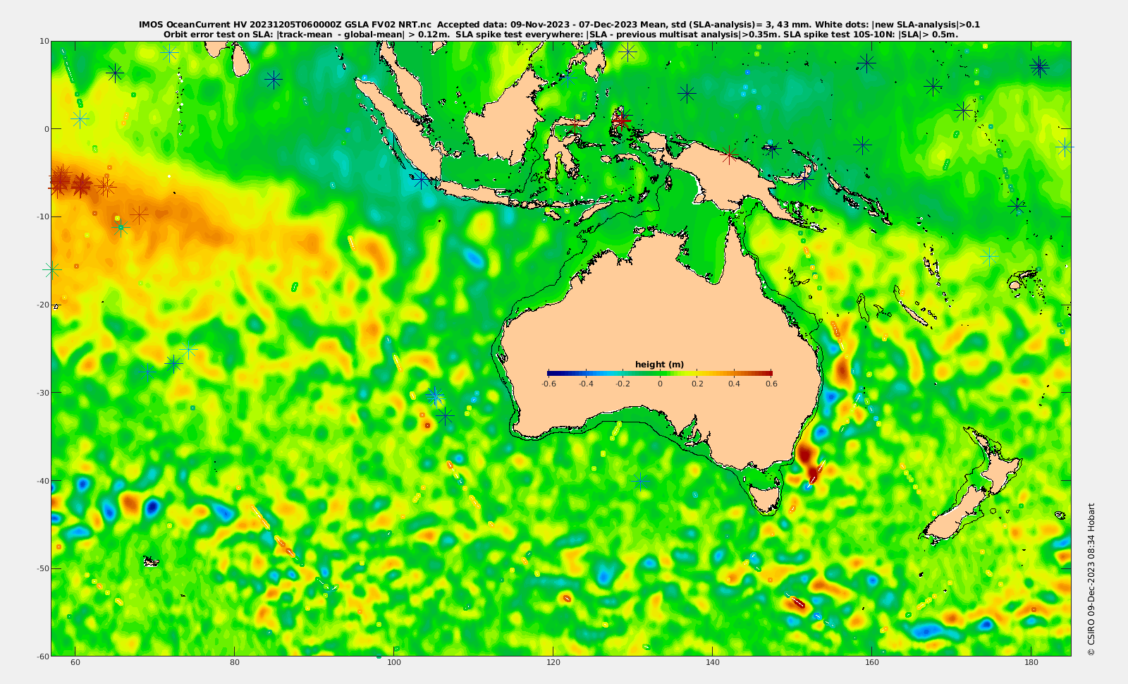The image size is (1128, 684).
Task: Click the dark red end of the colorbar
Action: [x=768, y=373]
